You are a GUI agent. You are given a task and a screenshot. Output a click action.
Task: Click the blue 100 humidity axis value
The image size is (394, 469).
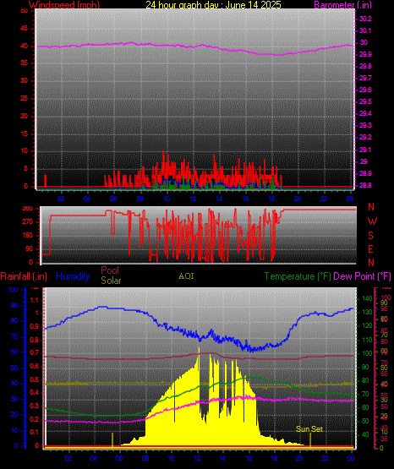pos(13,290)
